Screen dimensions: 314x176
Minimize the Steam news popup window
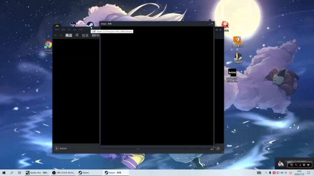[209, 24]
